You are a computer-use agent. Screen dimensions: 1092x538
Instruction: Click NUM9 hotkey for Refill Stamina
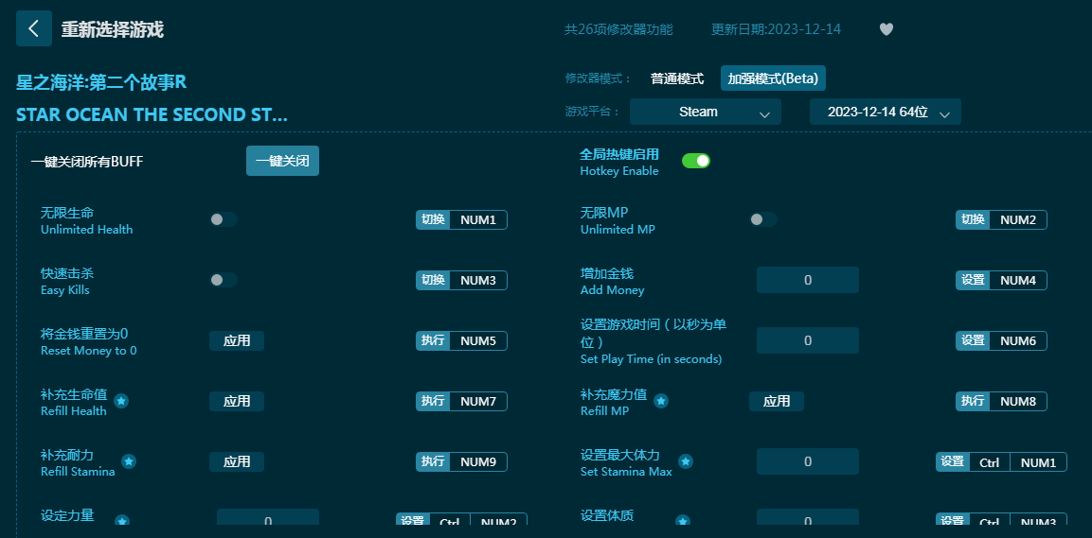(x=478, y=461)
